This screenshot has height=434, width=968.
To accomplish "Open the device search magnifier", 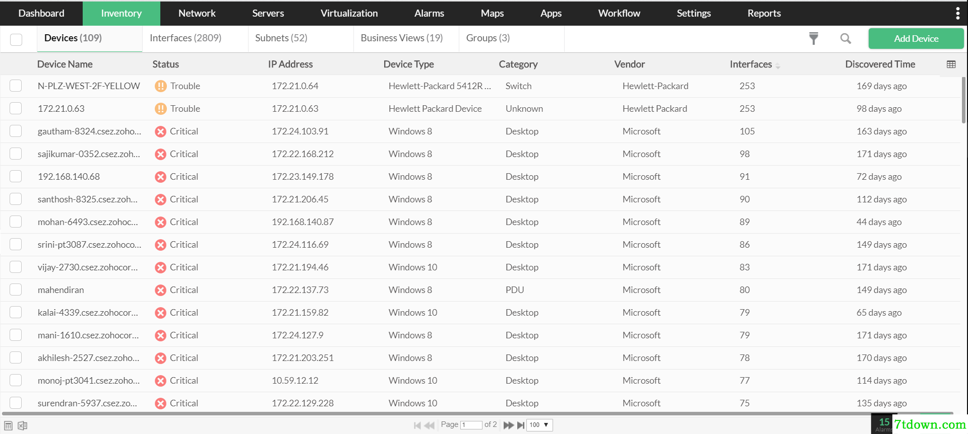I will (x=845, y=38).
